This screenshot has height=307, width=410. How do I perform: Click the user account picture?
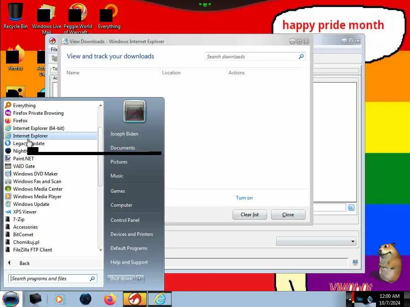[135, 111]
